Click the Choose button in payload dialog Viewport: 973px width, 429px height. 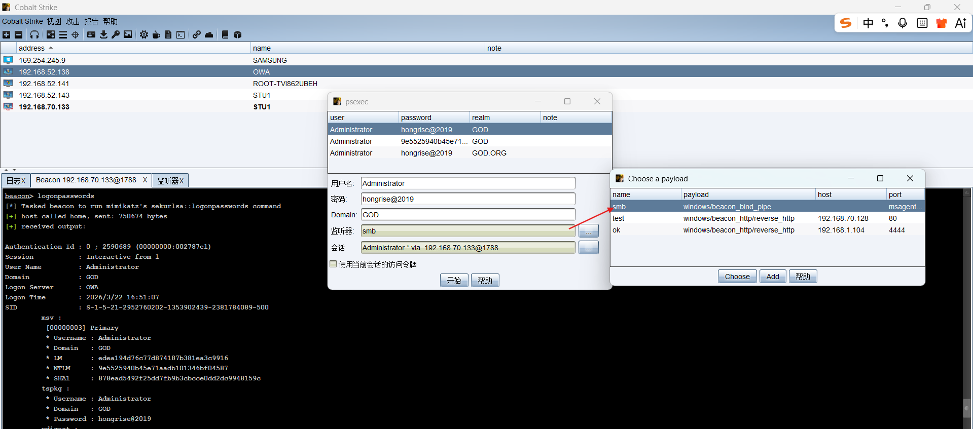[x=737, y=277]
